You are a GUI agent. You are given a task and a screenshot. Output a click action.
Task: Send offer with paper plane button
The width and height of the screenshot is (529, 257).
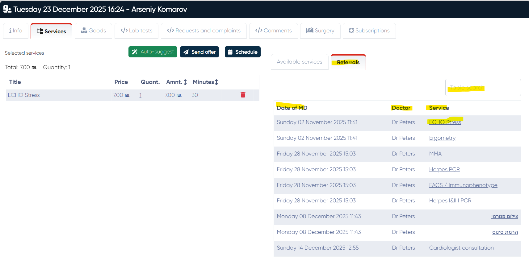(x=199, y=52)
